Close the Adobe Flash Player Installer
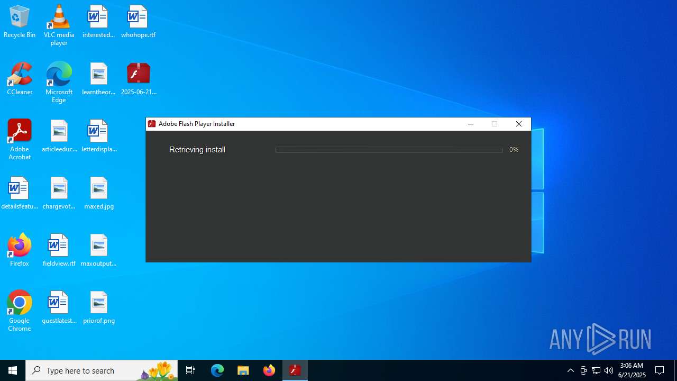Screen dimensions: 677x381 click(x=519, y=124)
